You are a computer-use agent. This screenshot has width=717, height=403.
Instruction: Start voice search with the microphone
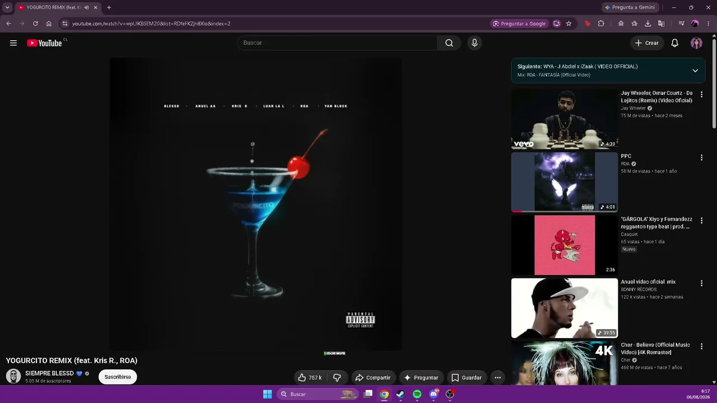(474, 43)
